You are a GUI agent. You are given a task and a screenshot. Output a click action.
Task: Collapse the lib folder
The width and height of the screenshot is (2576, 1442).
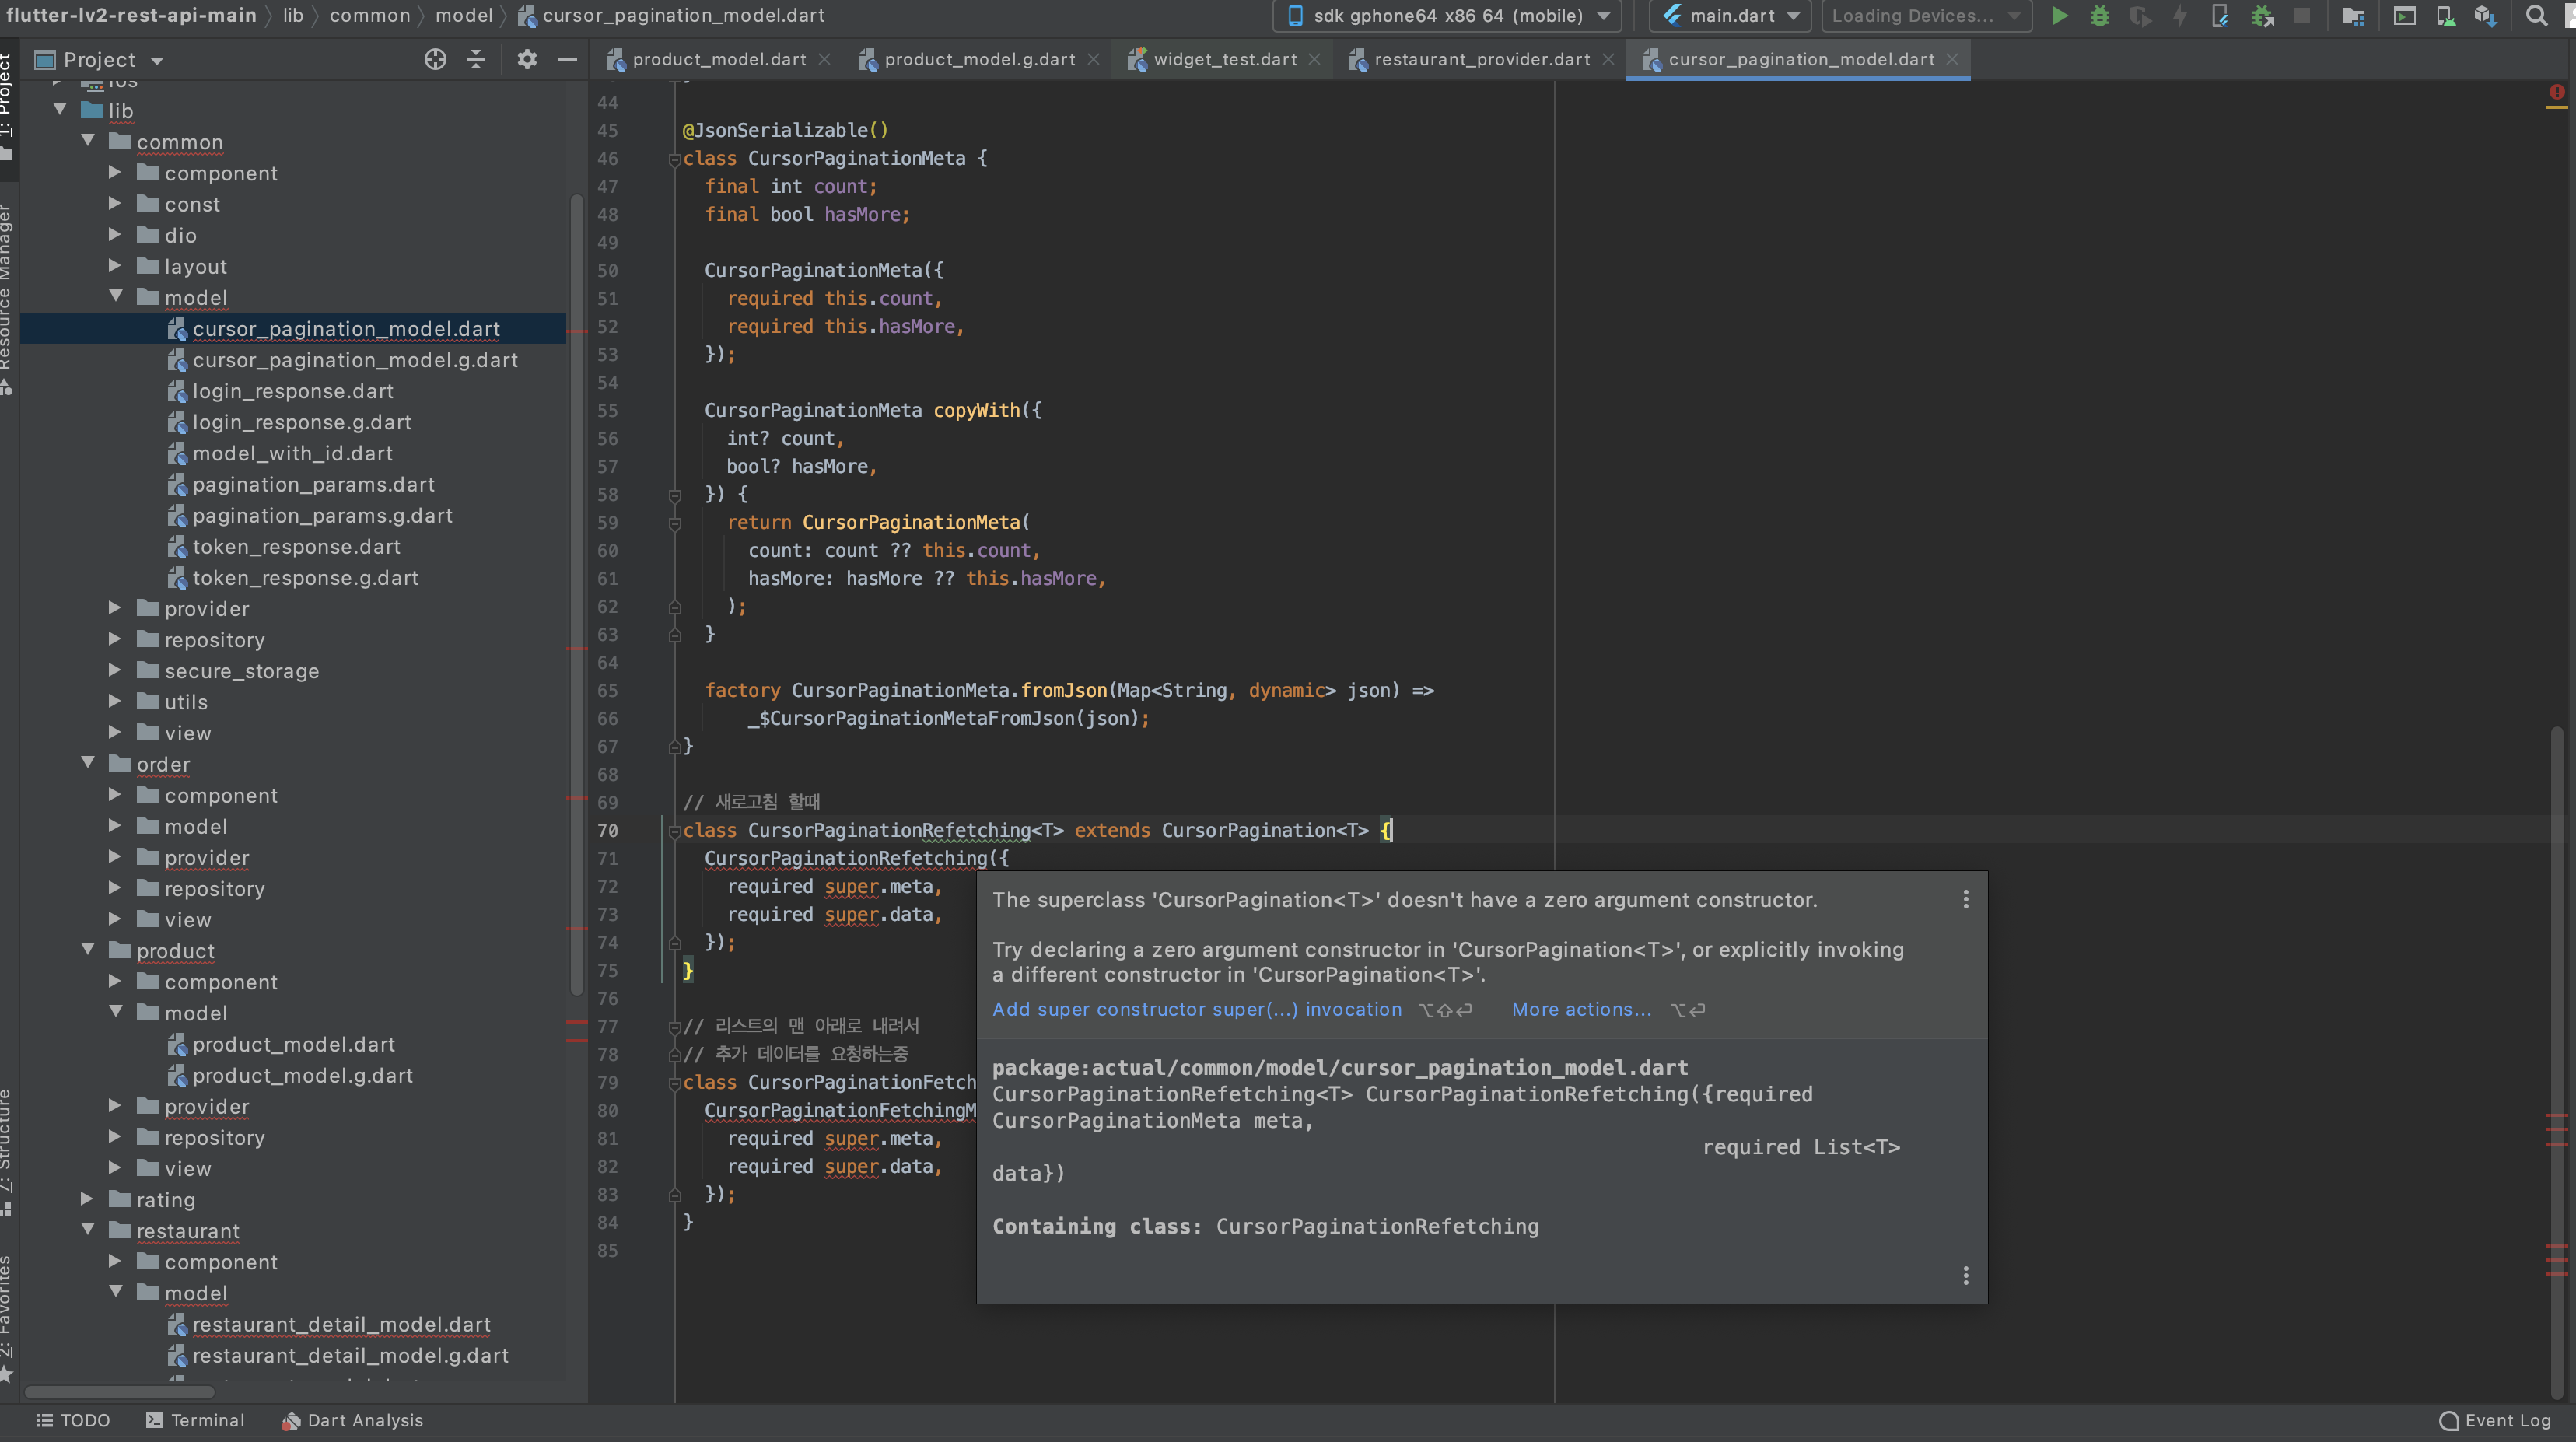tap(60, 109)
